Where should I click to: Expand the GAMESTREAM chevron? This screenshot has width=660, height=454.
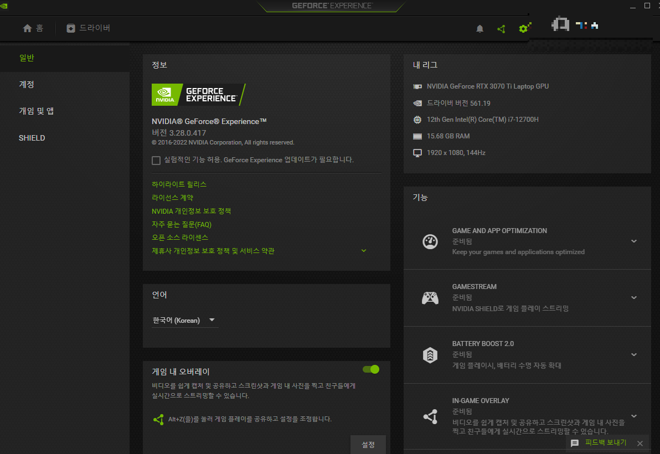634,297
